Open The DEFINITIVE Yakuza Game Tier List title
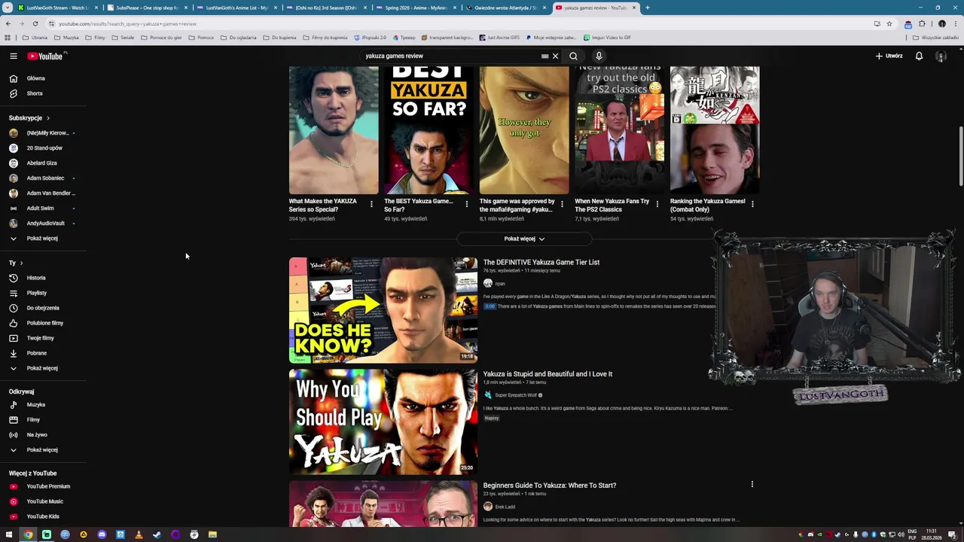Image resolution: width=964 pixels, height=542 pixels. tap(541, 262)
